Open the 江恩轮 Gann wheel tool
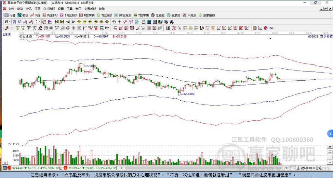The width and height of the screenshot is (333, 178). [158, 15]
